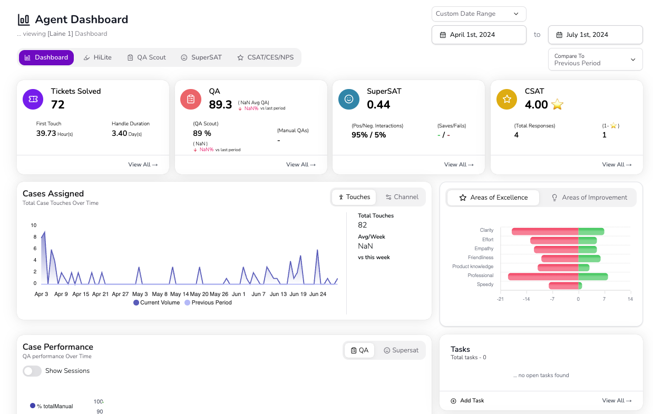Open the Custom Date Range dropdown
The width and height of the screenshot is (653, 414).
click(479, 14)
